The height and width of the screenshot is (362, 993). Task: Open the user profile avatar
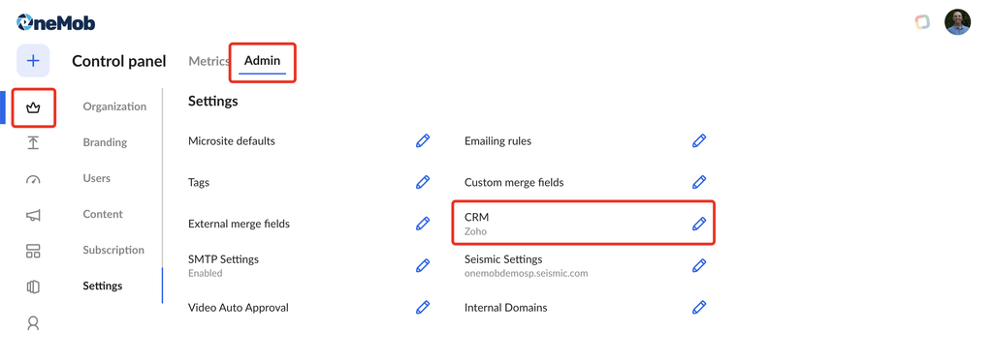click(x=957, y=22)
